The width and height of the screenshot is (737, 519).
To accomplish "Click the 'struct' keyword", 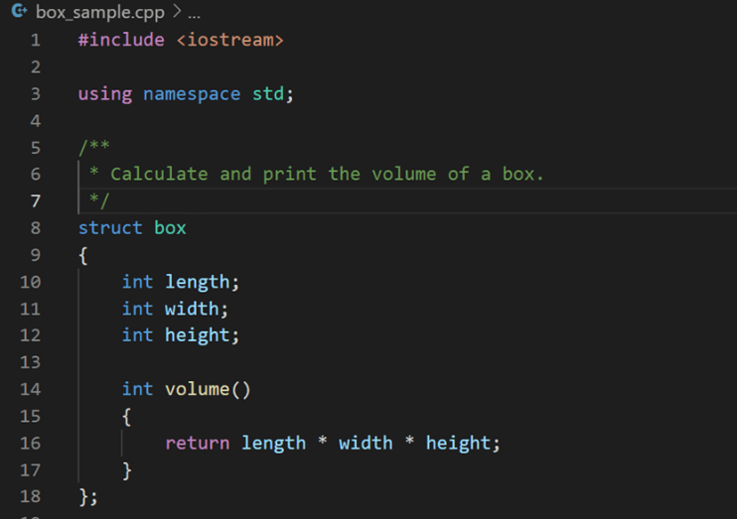I will tap(110, 228).
